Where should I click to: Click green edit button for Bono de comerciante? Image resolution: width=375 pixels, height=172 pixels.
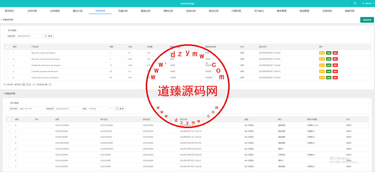pyautogui.click(x=328, y=59)
